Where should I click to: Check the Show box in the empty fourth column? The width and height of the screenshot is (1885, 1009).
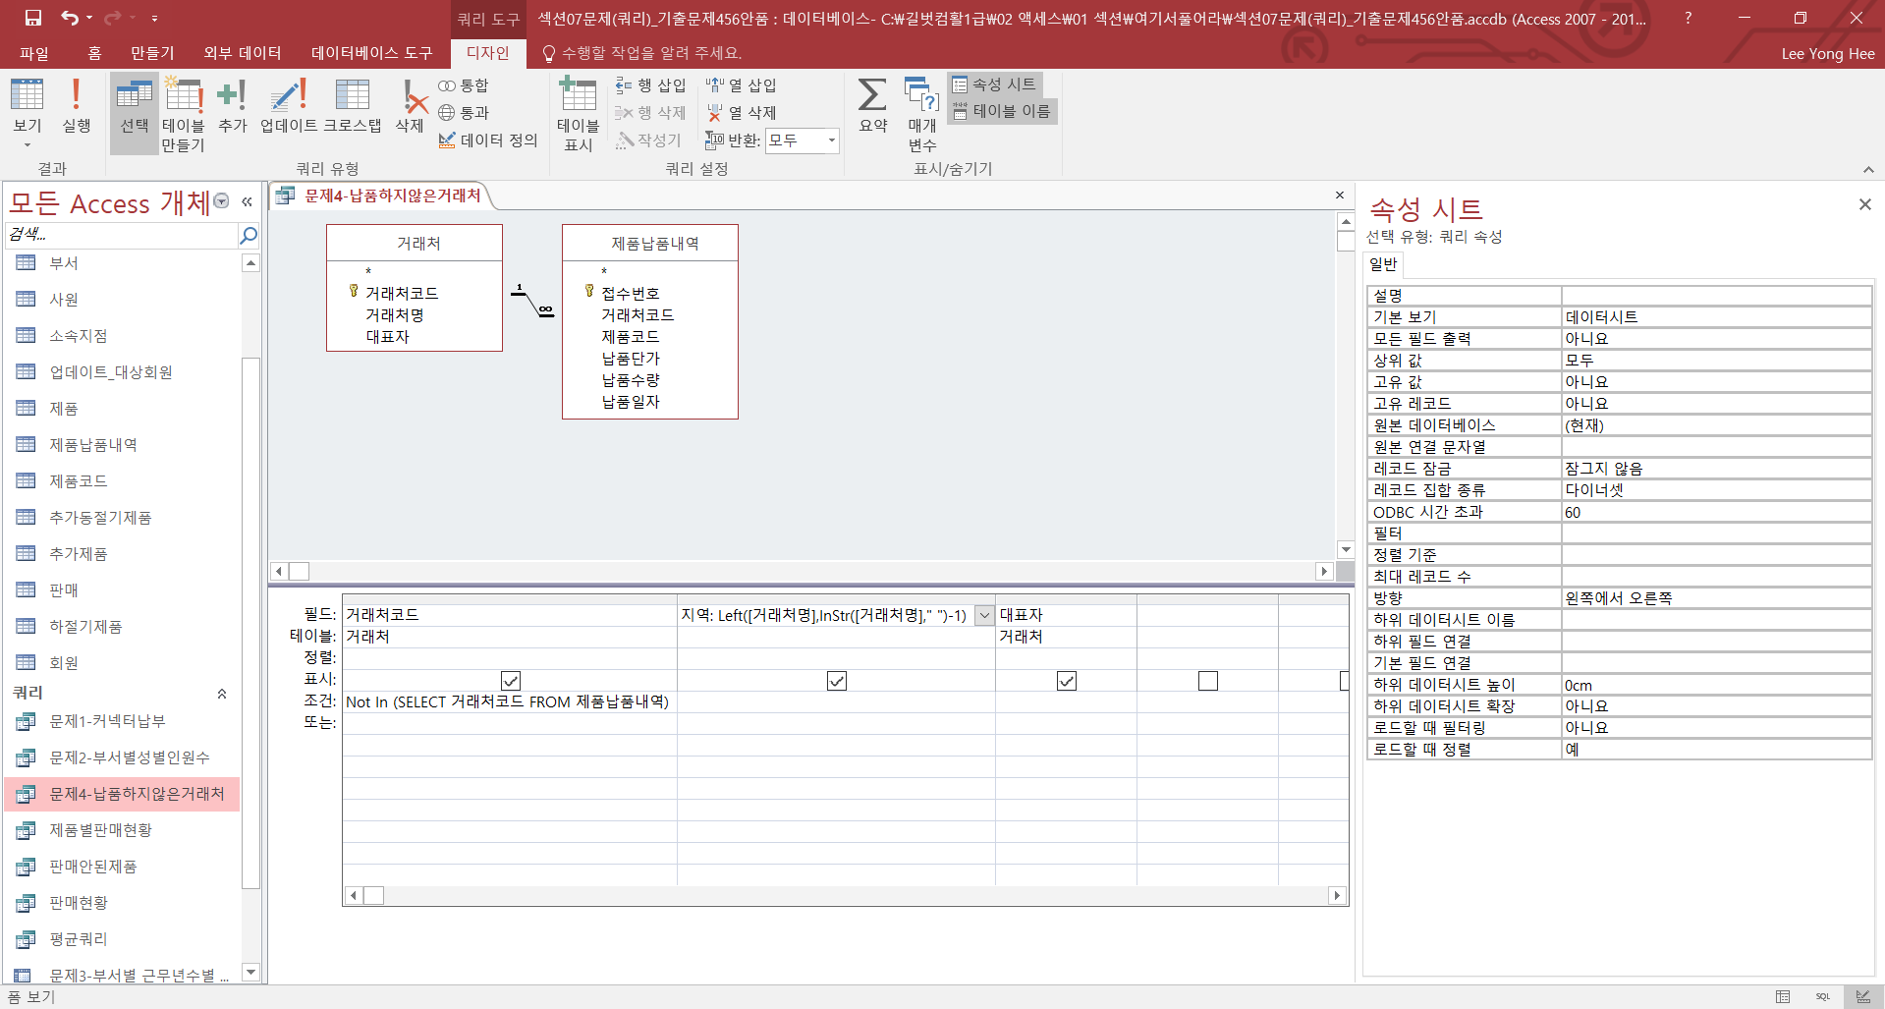coord(1207,681)
